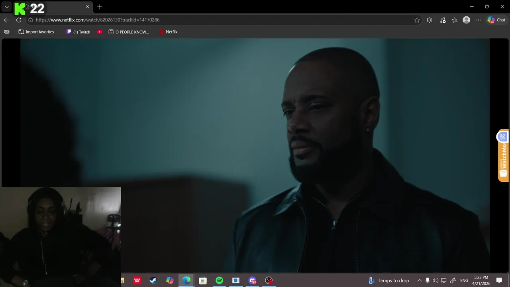Open the (1) Twitch bookmark
The width and height of the screenshot is (510, 287).
pyautogui.click(x=78, y=32)
